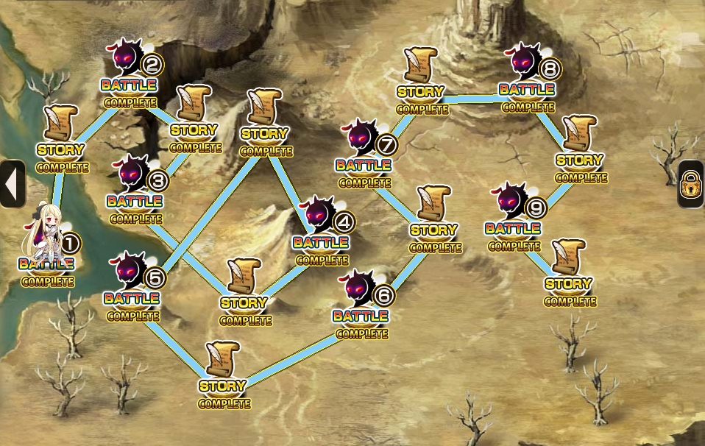Select Battle 8 demon icon
This screenshot has width=705, height=446.
click(x=523, y=60)
